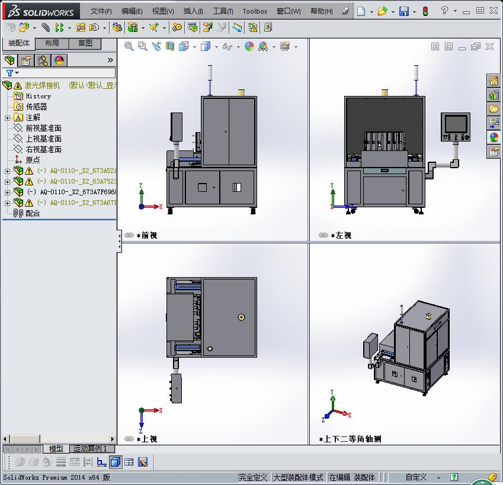Open the 文件(F) menu
503x485 pixels.
pos(101,11)
